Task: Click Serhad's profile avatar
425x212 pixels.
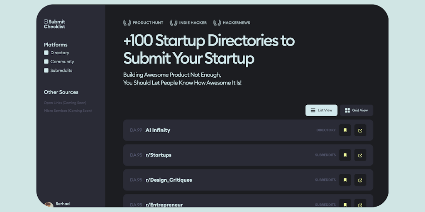Action: 49,205
